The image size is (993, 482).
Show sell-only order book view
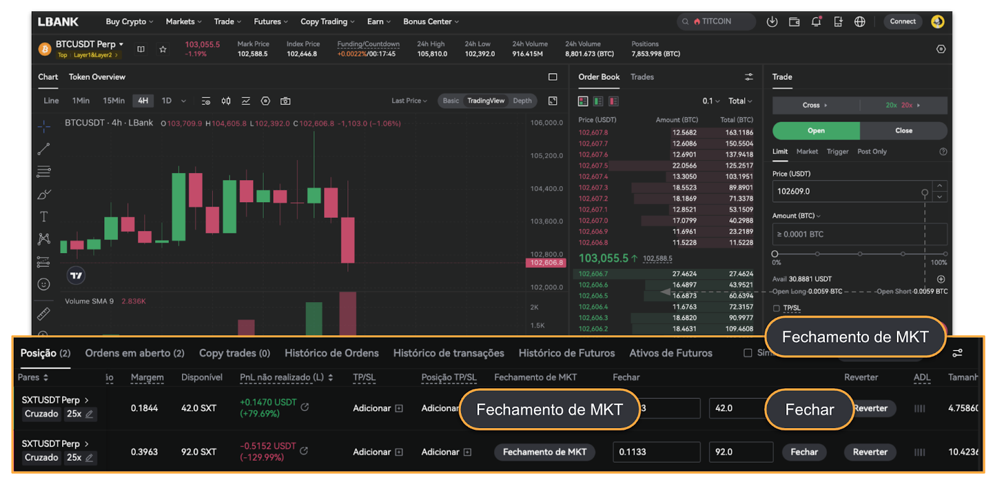tap(614, 101)
